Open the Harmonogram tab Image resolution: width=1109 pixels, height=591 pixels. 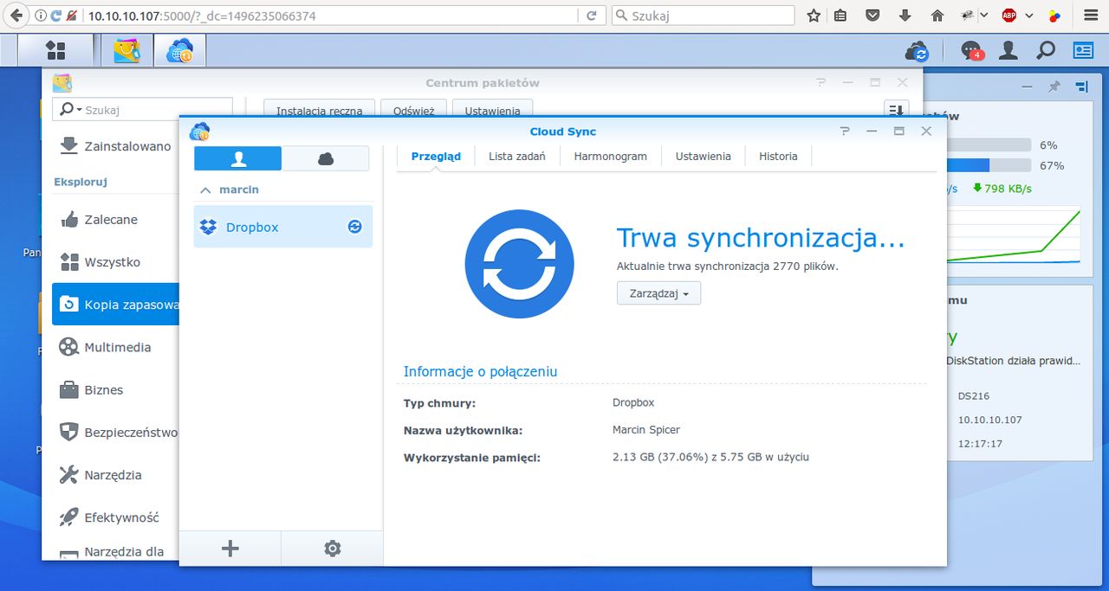(x=611, y=157)
